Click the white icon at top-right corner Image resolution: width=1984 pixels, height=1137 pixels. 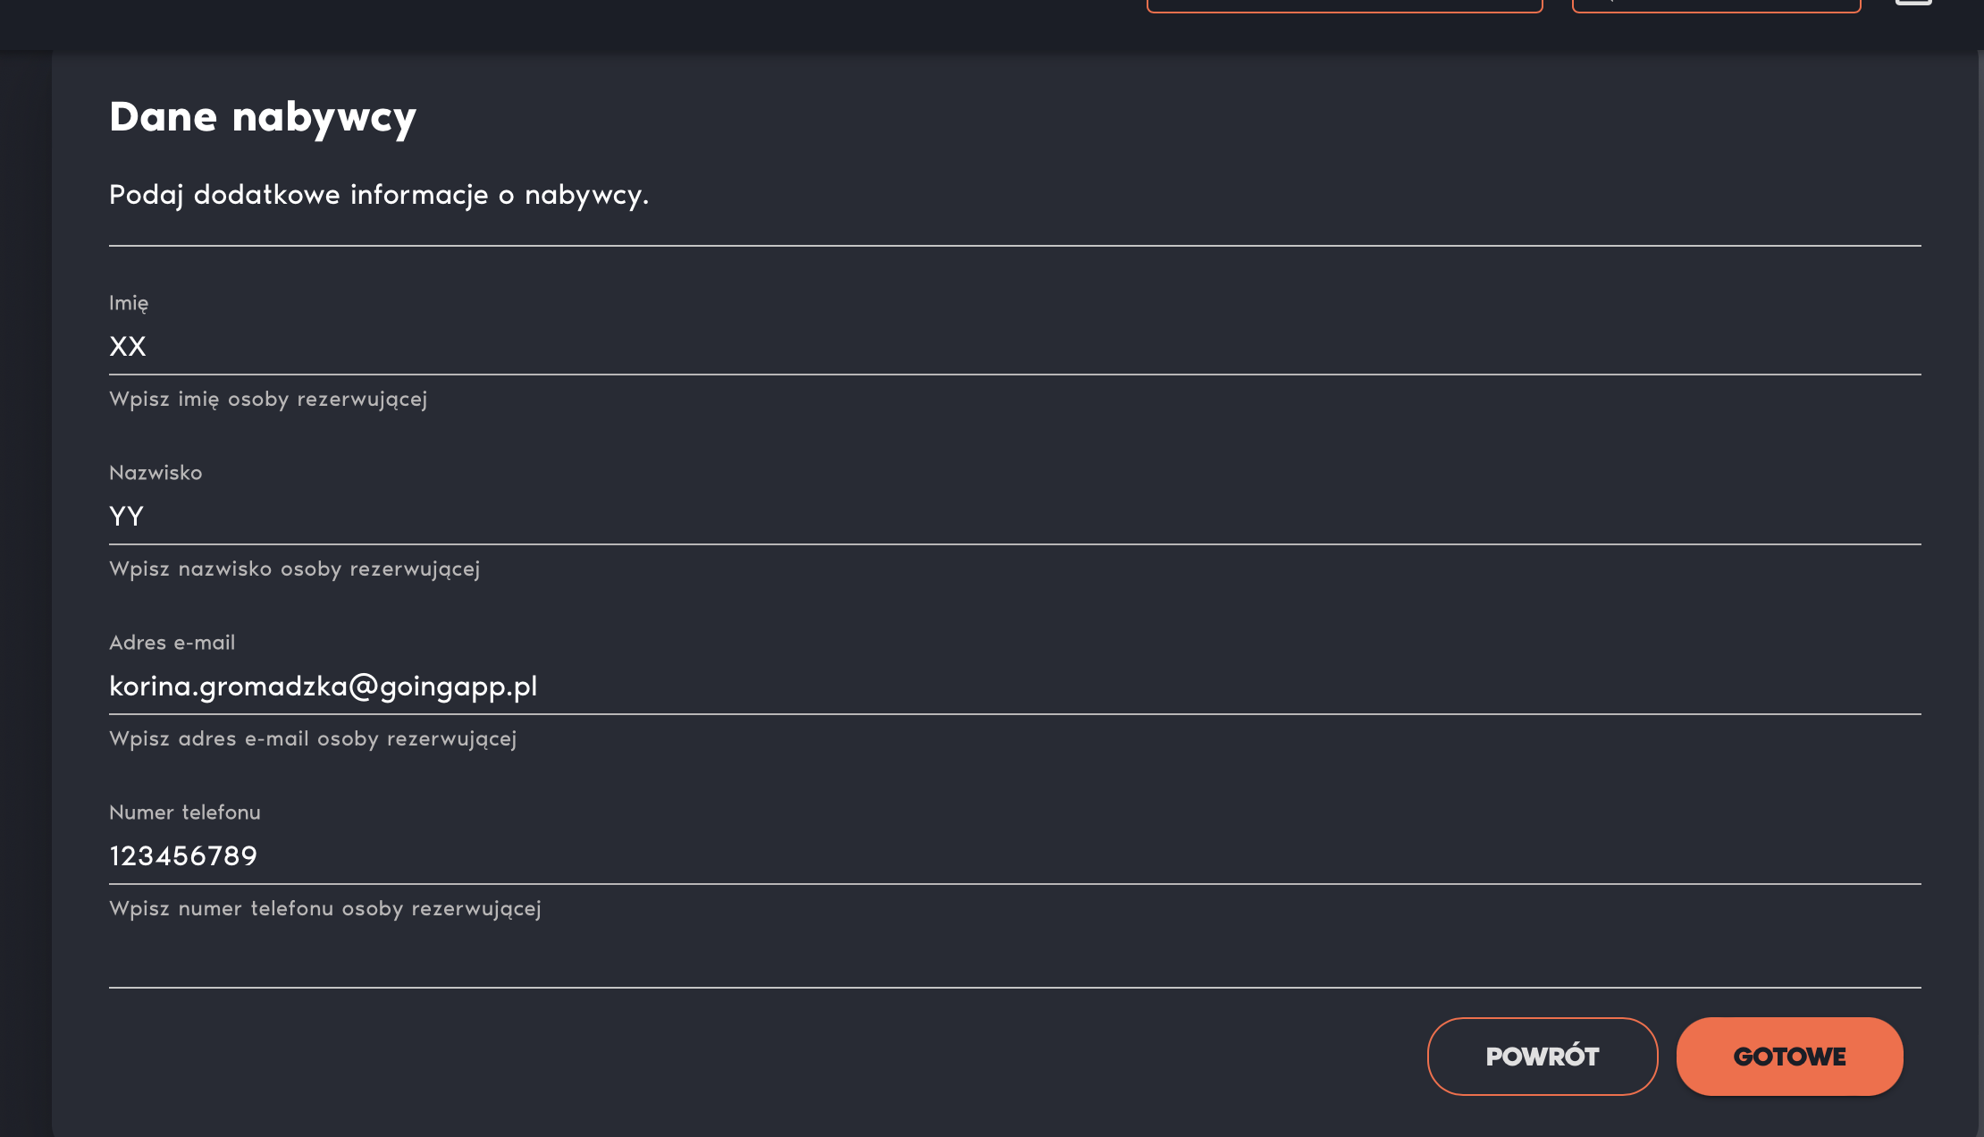(x=1913, y=3)
